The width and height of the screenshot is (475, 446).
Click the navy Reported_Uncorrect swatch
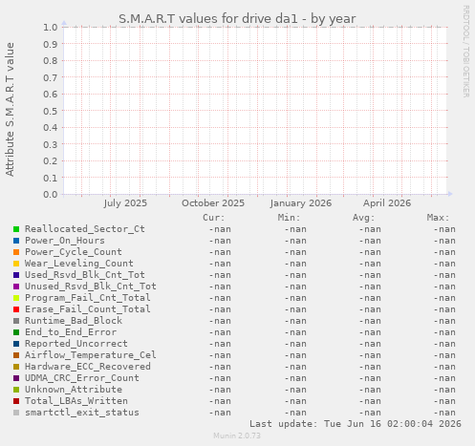pos(16,344)
